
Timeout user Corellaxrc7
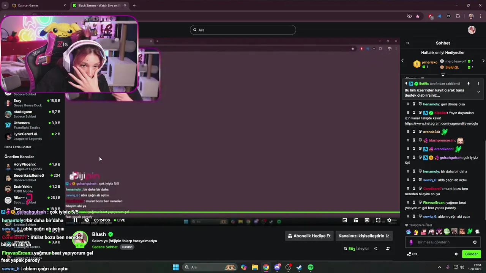coord(414,188)
